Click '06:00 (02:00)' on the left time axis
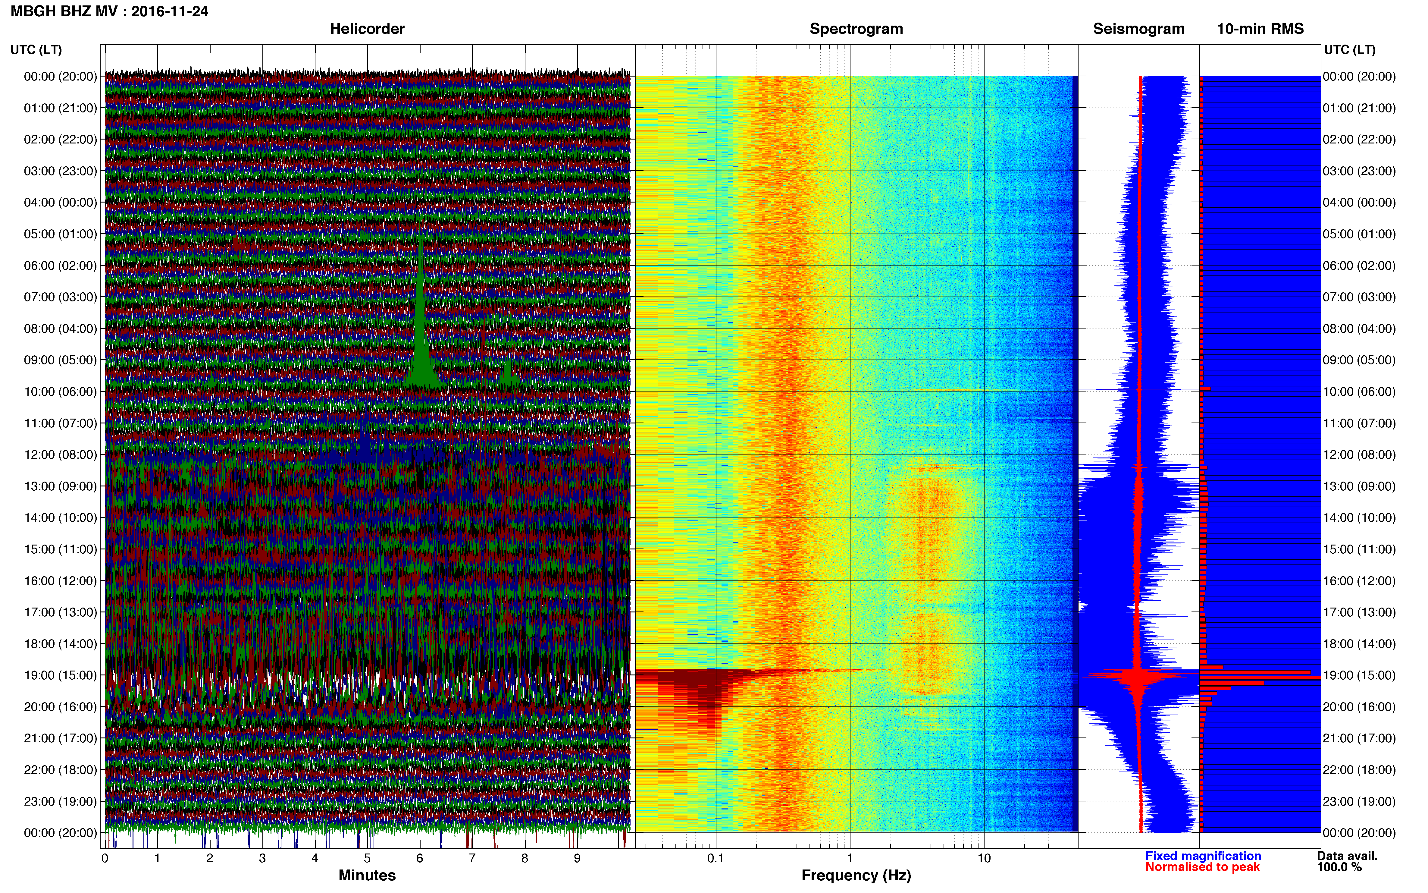The image size is (1428, 893). [60, 266]
